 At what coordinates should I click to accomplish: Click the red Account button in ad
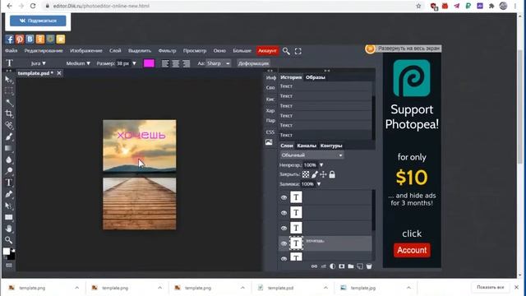coord(412,250)
